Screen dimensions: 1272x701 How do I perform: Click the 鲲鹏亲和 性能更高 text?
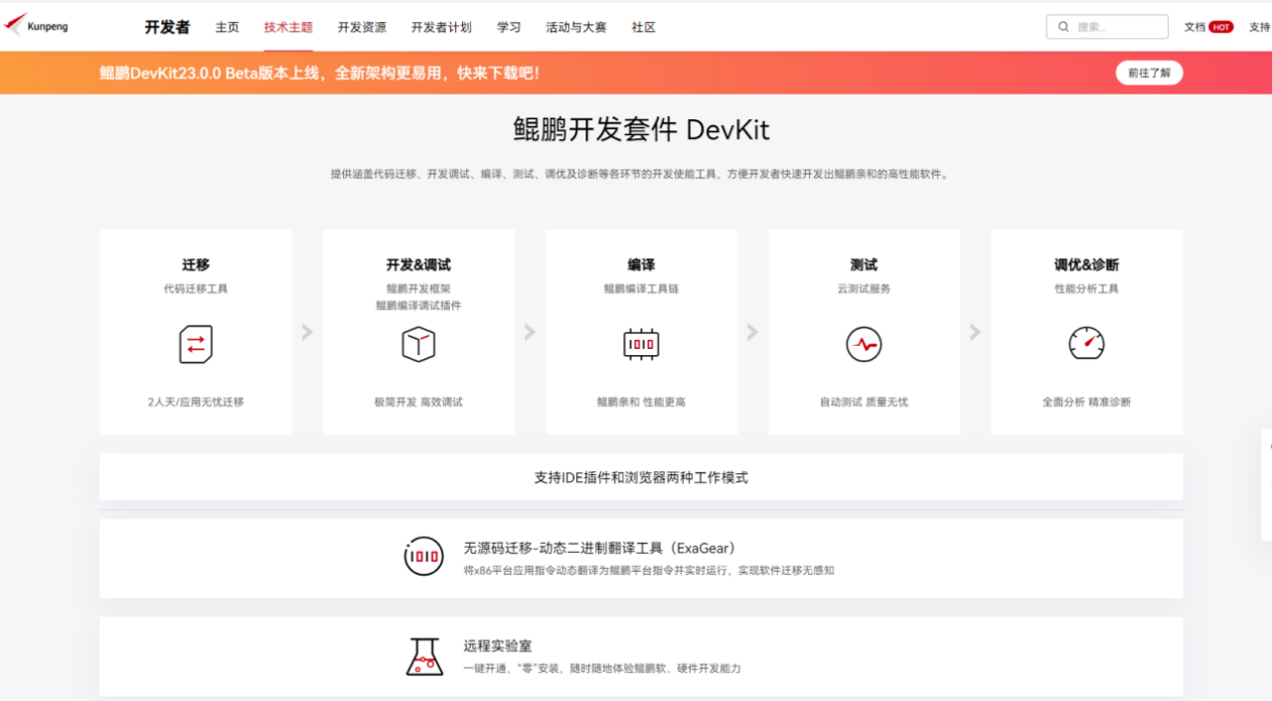641,402
